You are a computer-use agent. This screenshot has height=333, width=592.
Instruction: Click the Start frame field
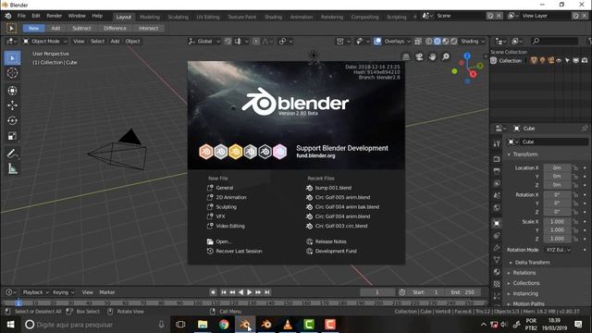[425, 292]
